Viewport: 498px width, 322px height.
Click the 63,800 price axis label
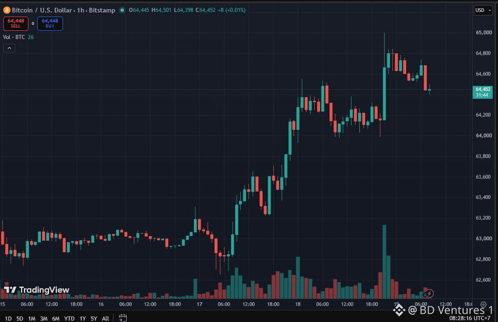point(483,156)
